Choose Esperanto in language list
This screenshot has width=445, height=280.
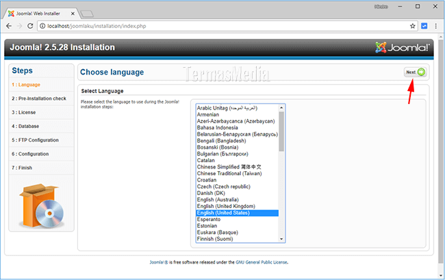pos(238,219)
